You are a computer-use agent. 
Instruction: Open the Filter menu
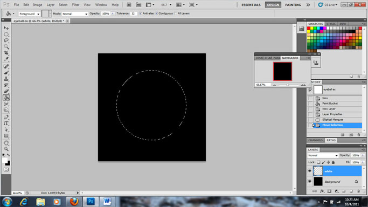click(x=75, y=5)
